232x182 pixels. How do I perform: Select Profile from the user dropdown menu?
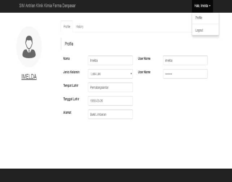[x=199, y=18]
